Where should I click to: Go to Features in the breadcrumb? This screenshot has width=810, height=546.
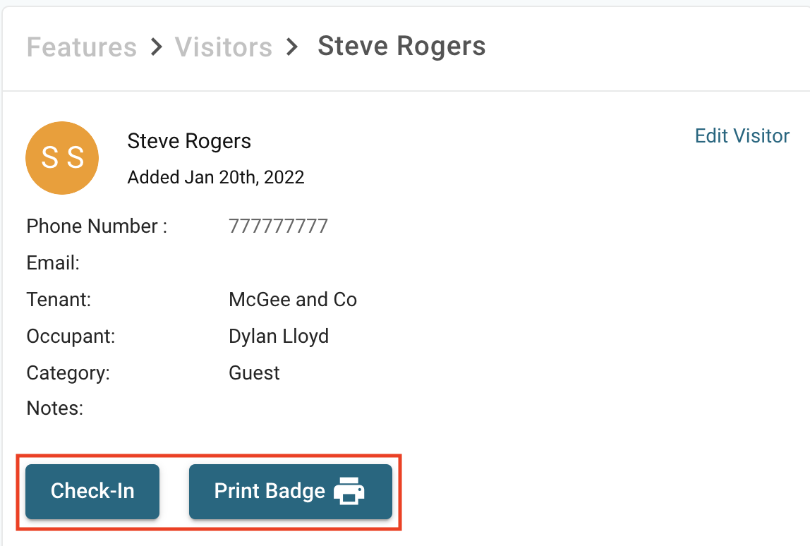(82, 47)
